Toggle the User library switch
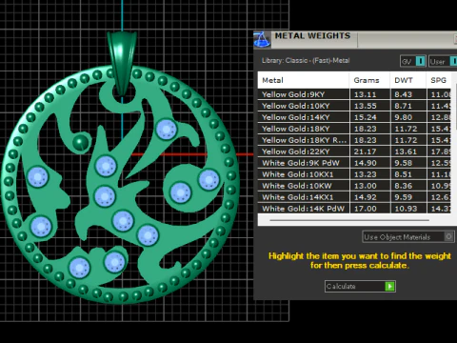The height and width of the screenshot is (343, 457). click(453, 61)
